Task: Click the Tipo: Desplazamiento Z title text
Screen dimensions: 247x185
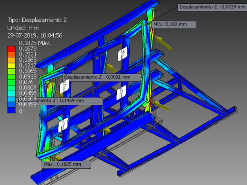Action: (x=37, y=20)
